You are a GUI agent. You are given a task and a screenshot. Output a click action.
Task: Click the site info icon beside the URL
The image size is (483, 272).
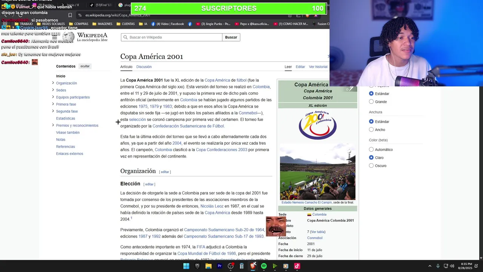(80, 15)
